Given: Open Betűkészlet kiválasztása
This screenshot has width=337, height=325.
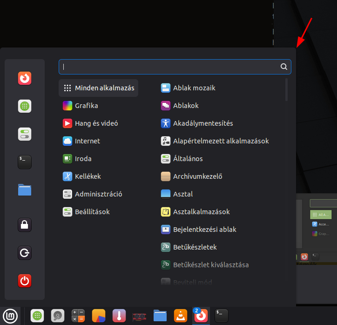Looking at the screenshot, I should (205, 265).
